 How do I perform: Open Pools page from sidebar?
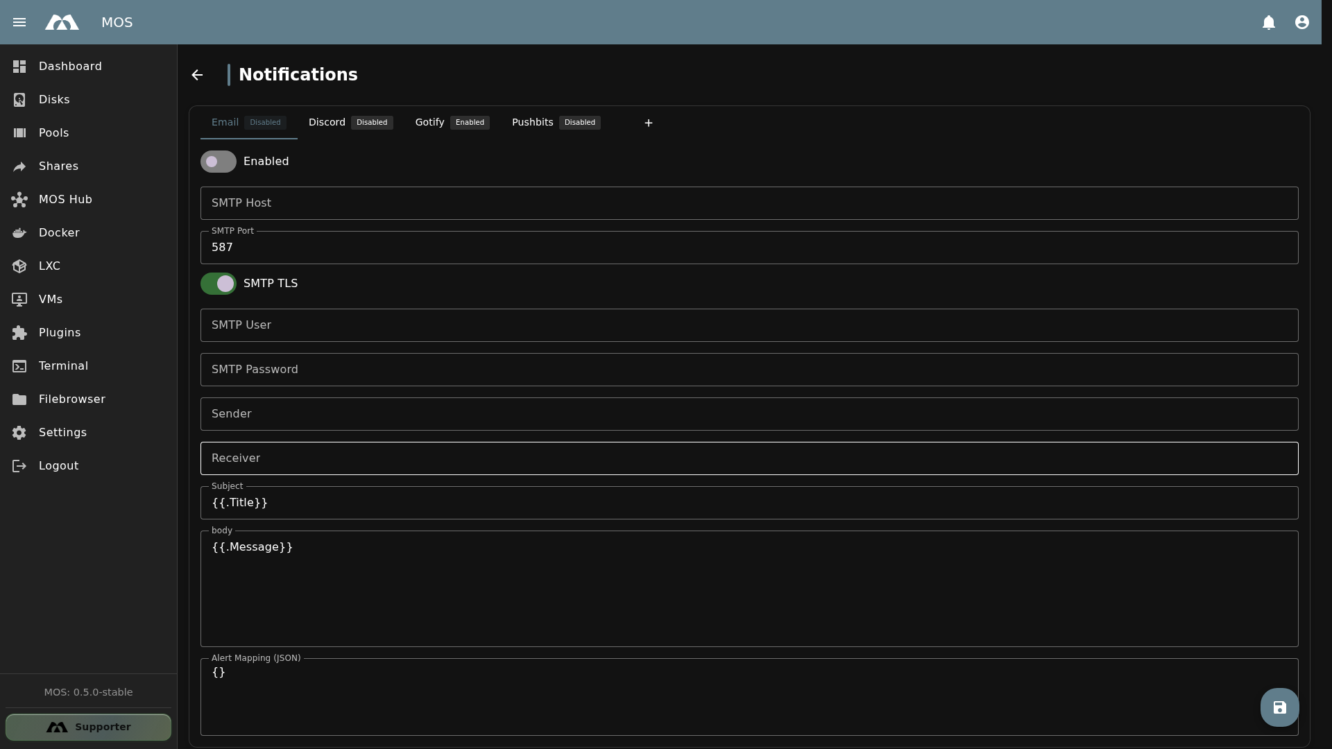click(x=89, y=133)
